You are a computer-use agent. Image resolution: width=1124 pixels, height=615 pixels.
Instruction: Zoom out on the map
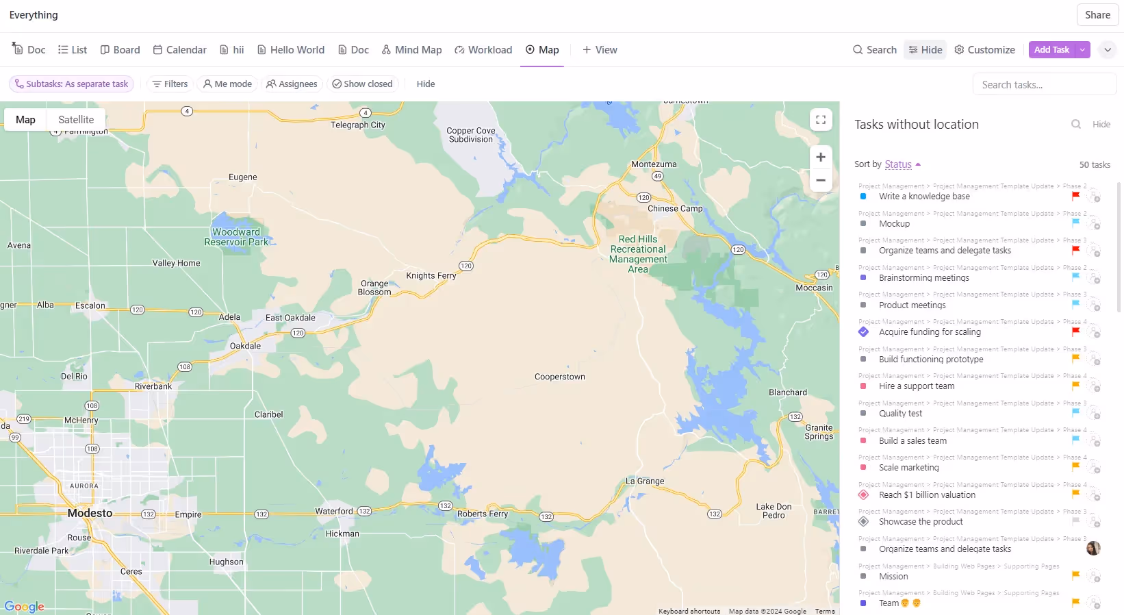[821, 181]
